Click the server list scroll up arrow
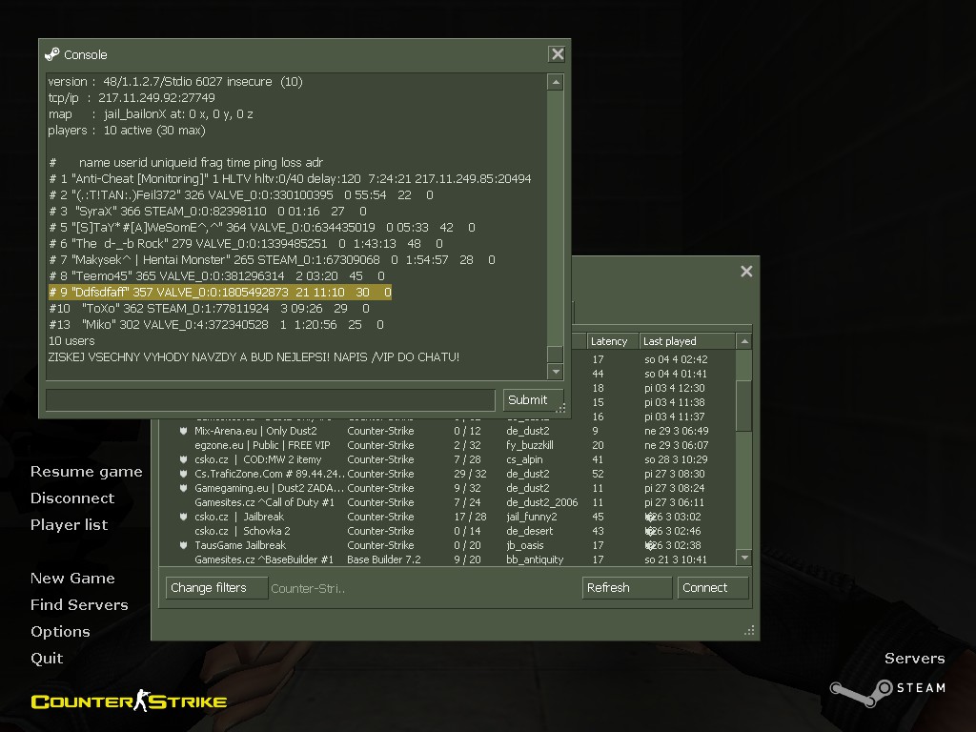This screenshot has width=976, height=732. click(743, 341)
